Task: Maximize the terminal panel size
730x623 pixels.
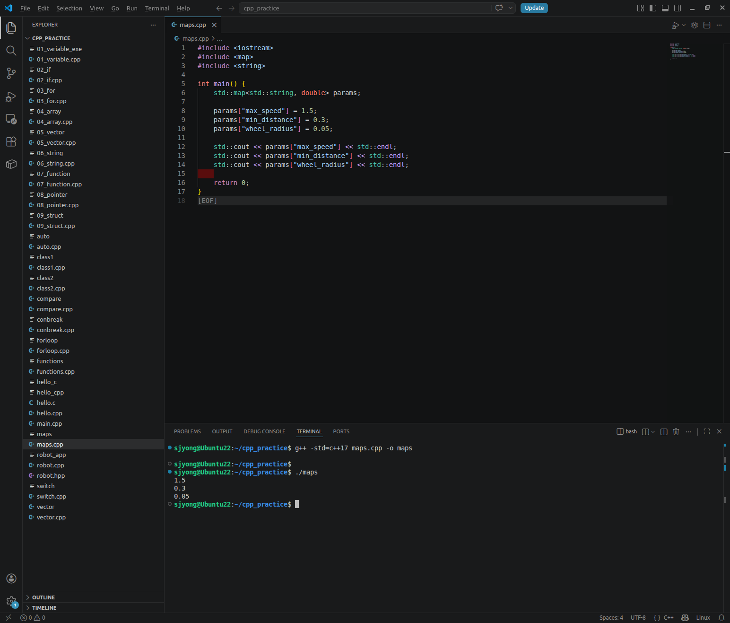Action: click(707, 431)
